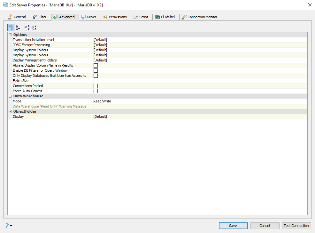Screen dimensions: 315x233
Task: Click the expand all categories icon
Action: tap(27, 27)
